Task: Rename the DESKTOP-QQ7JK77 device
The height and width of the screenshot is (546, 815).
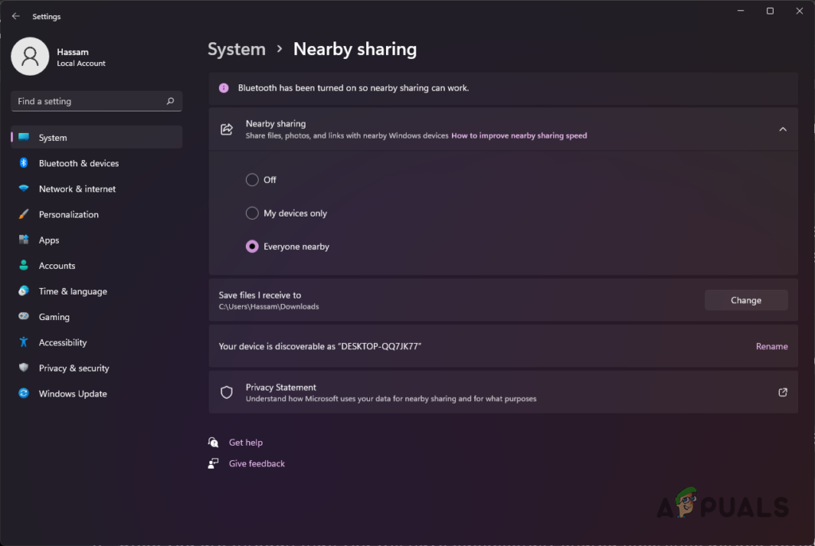Action: pos(771,346)
